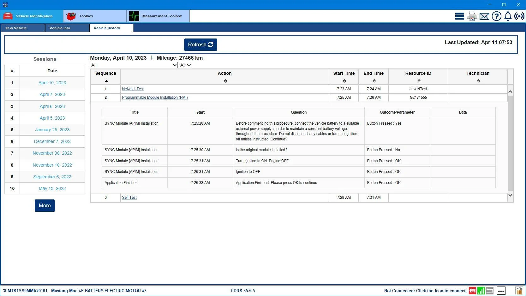Screen dimensions: 526x296
Task: Select the December 7, 2022 session
Action: [x=52, y=141]
